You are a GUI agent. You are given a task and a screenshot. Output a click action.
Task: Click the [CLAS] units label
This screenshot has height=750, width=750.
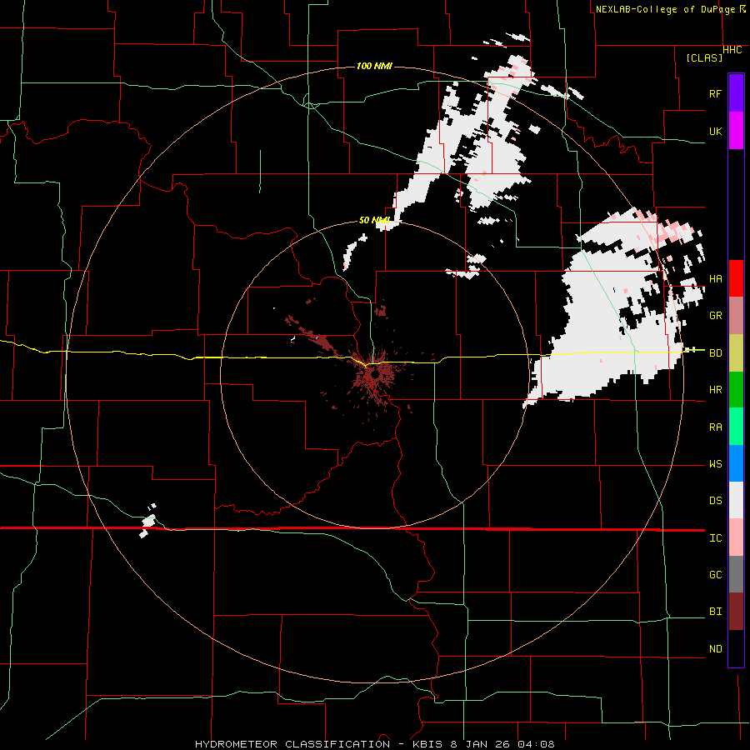coord(704,57)
